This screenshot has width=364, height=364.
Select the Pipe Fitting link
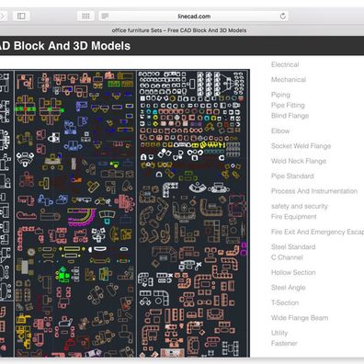pyautogui.click(x=288, y=105)
